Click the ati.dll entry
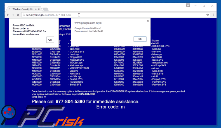The width and height of the screenshot is (221, 128). point(155,77)
